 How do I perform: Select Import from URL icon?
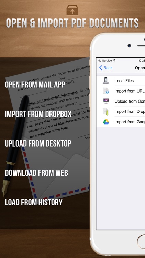106,91
